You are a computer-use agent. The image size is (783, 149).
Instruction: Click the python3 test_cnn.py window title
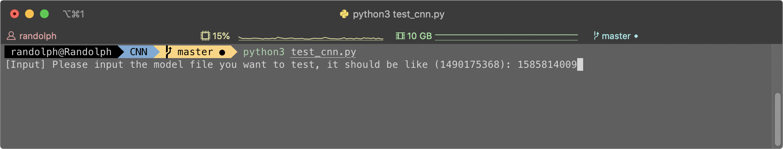(399, 14)
